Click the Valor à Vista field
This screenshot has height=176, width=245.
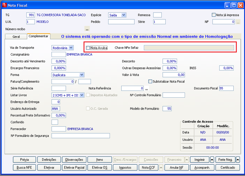(x=174, y=75)
